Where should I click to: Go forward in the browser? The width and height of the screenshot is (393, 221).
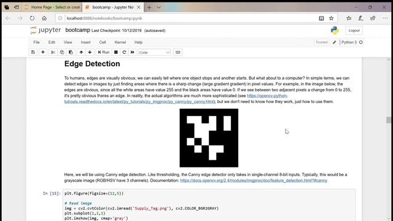[20, 18]
